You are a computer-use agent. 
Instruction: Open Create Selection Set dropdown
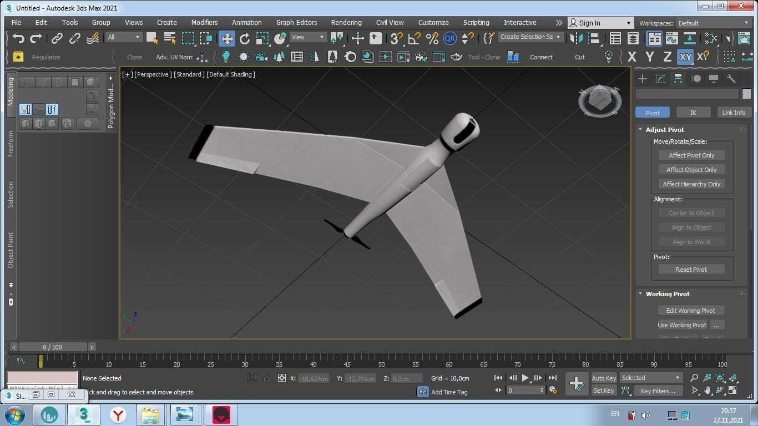click(530, 37)
